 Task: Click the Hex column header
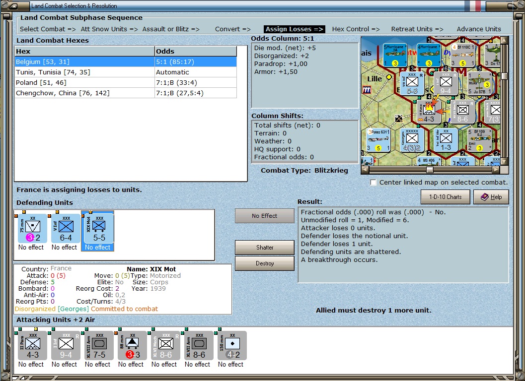click(x=84, y=51)
